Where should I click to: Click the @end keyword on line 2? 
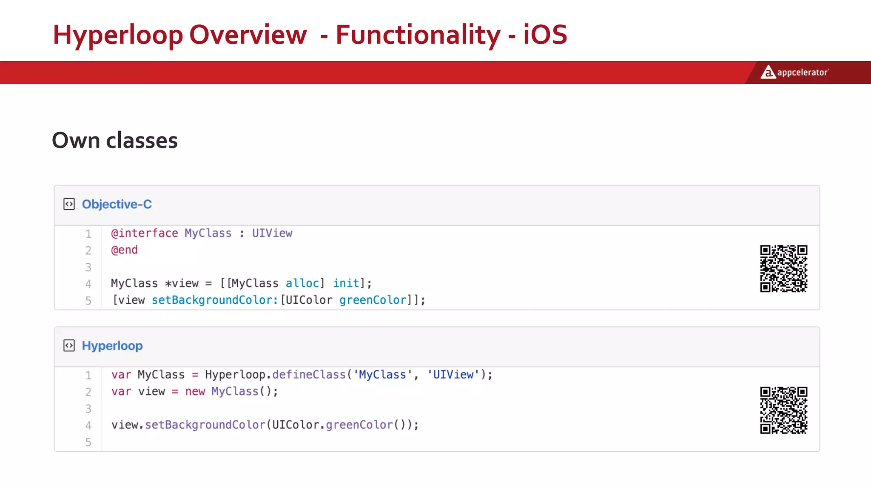click(x=124, y=250)
